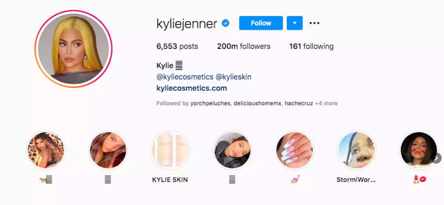Open the leopard print story highlight

click(x=46, y=150)
